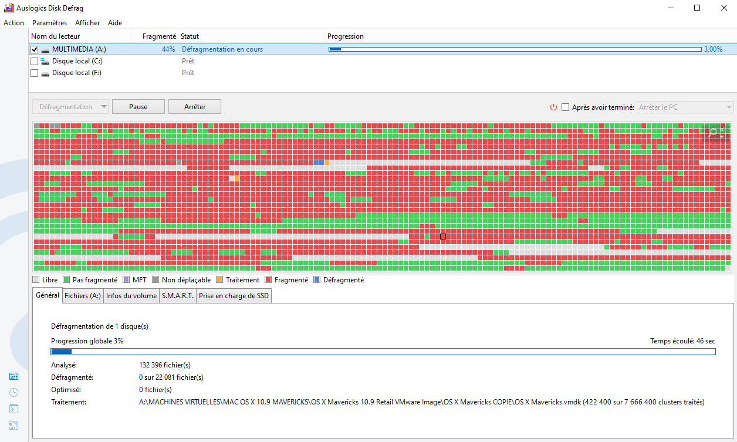Open the Paramètres menu
This screenshot has width=737, height=442.
point(49,23)
